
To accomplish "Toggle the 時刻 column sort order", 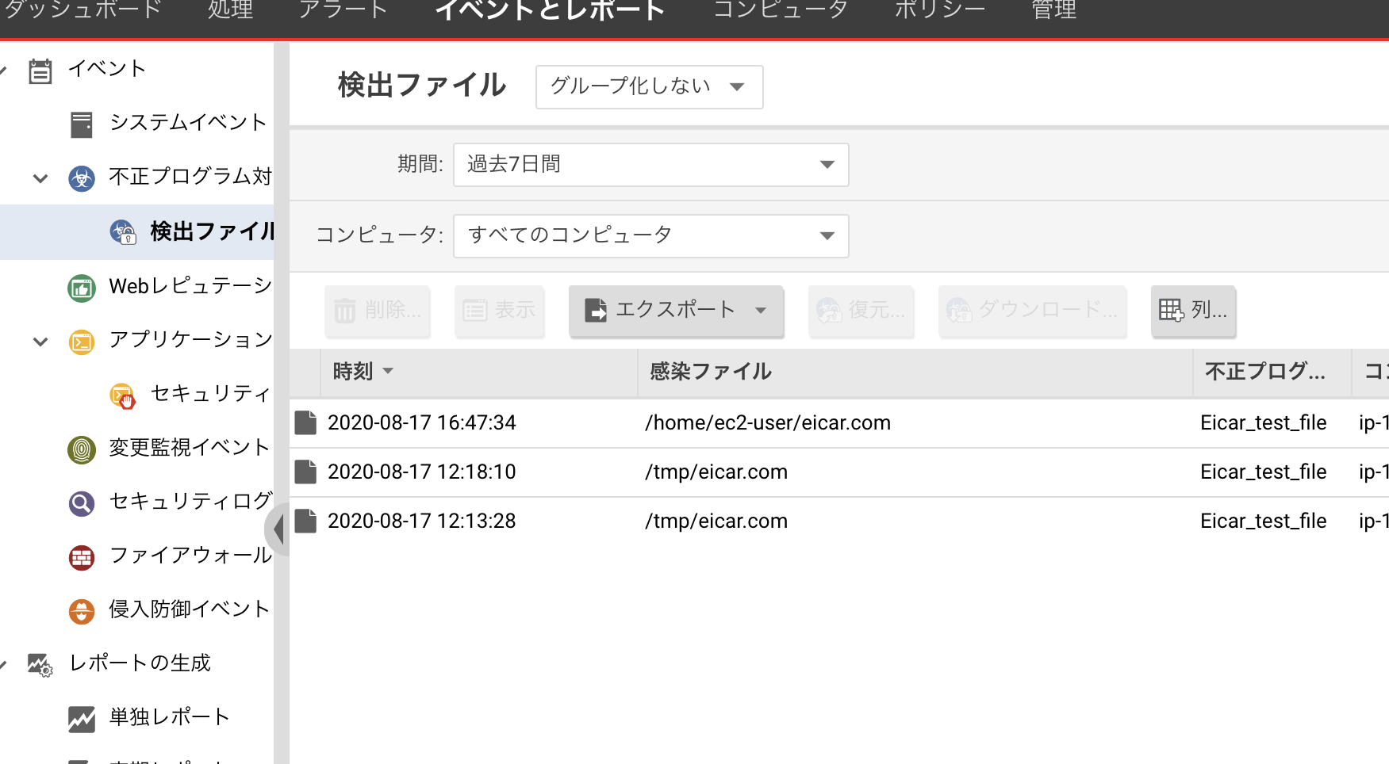I will point(363,371).
